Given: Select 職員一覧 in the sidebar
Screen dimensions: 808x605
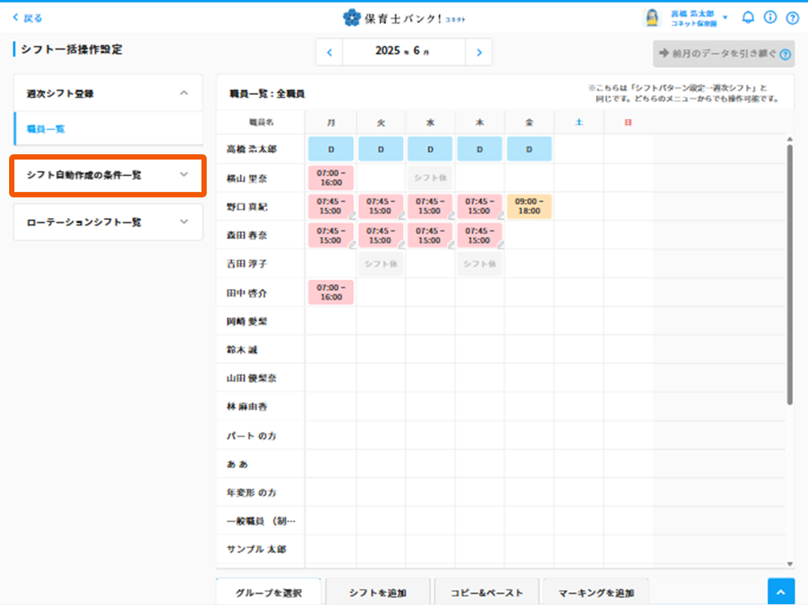Looking at the screenshot, I should coord(47,129).
